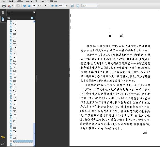Open the Attachments paperclip panel
The width and height of the screenshot is (160, 147).
[x=3, y=144]
